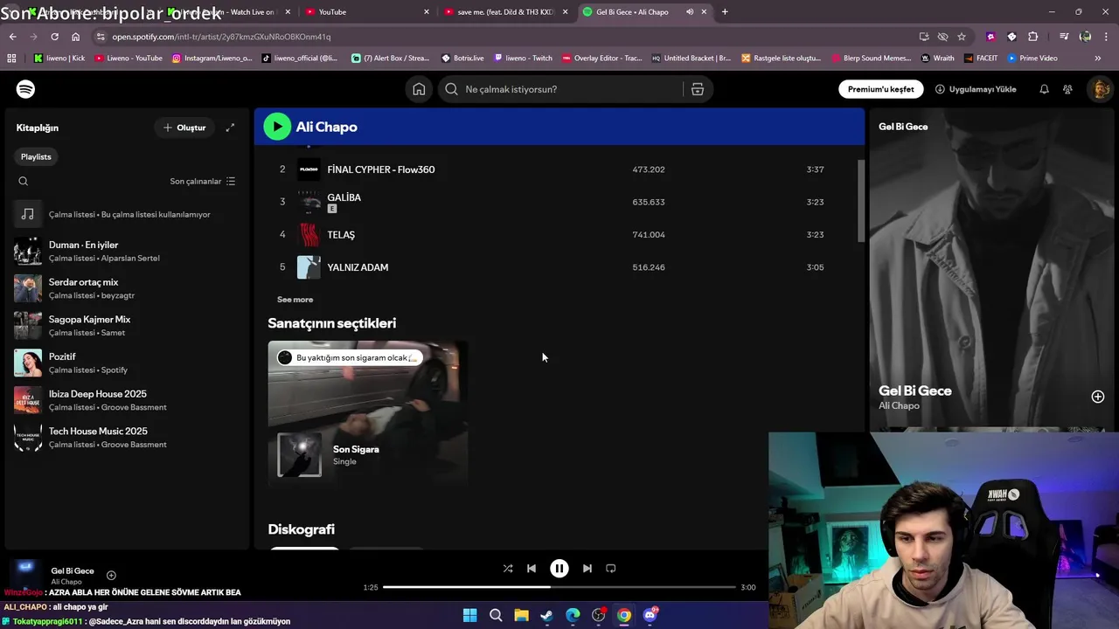The width and height of the screenshot is (1119, 629).
Task: Select the Playlists filter chip
Action: tap(36, 156)
